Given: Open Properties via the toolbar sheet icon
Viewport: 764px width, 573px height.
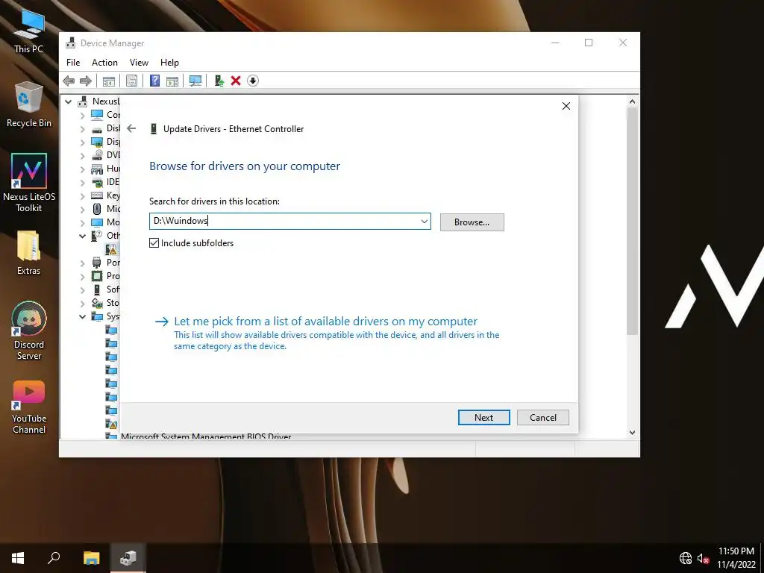Looking at the screenshot, I should click(x=131, y=81).
